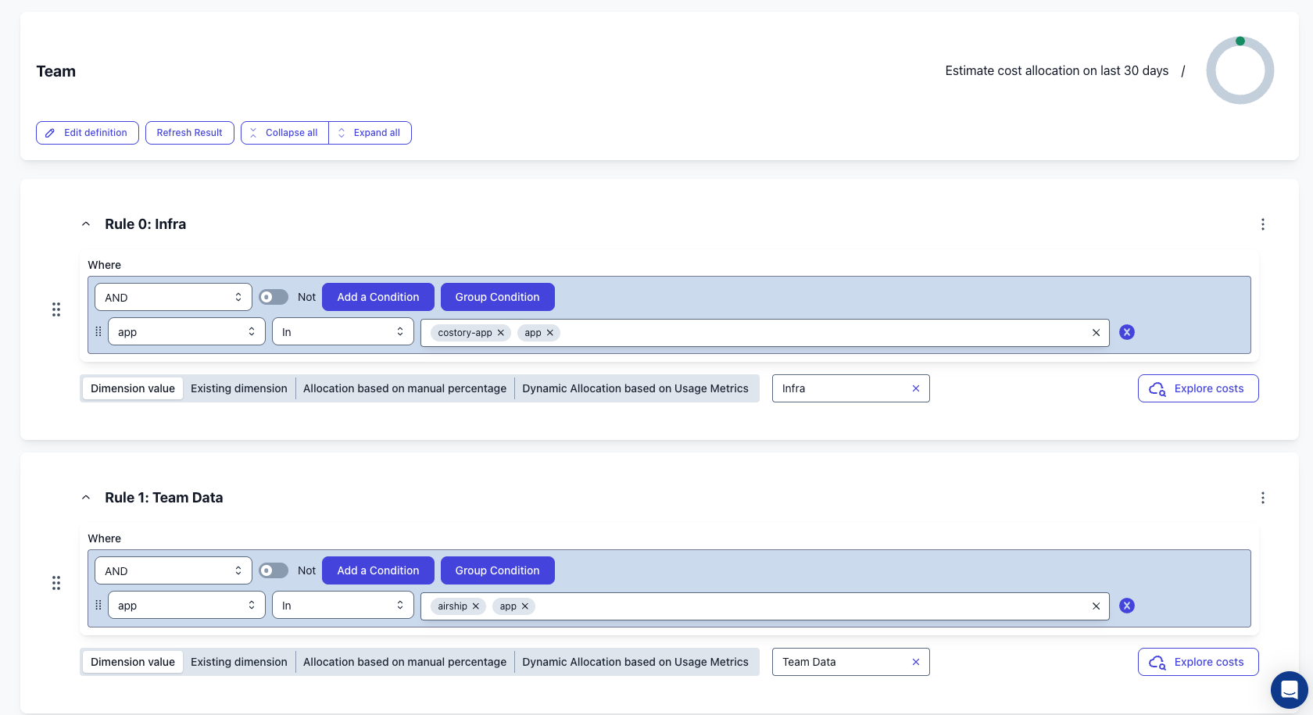
Task: Add a Group Condition to Rule 0
Action: 498,297
